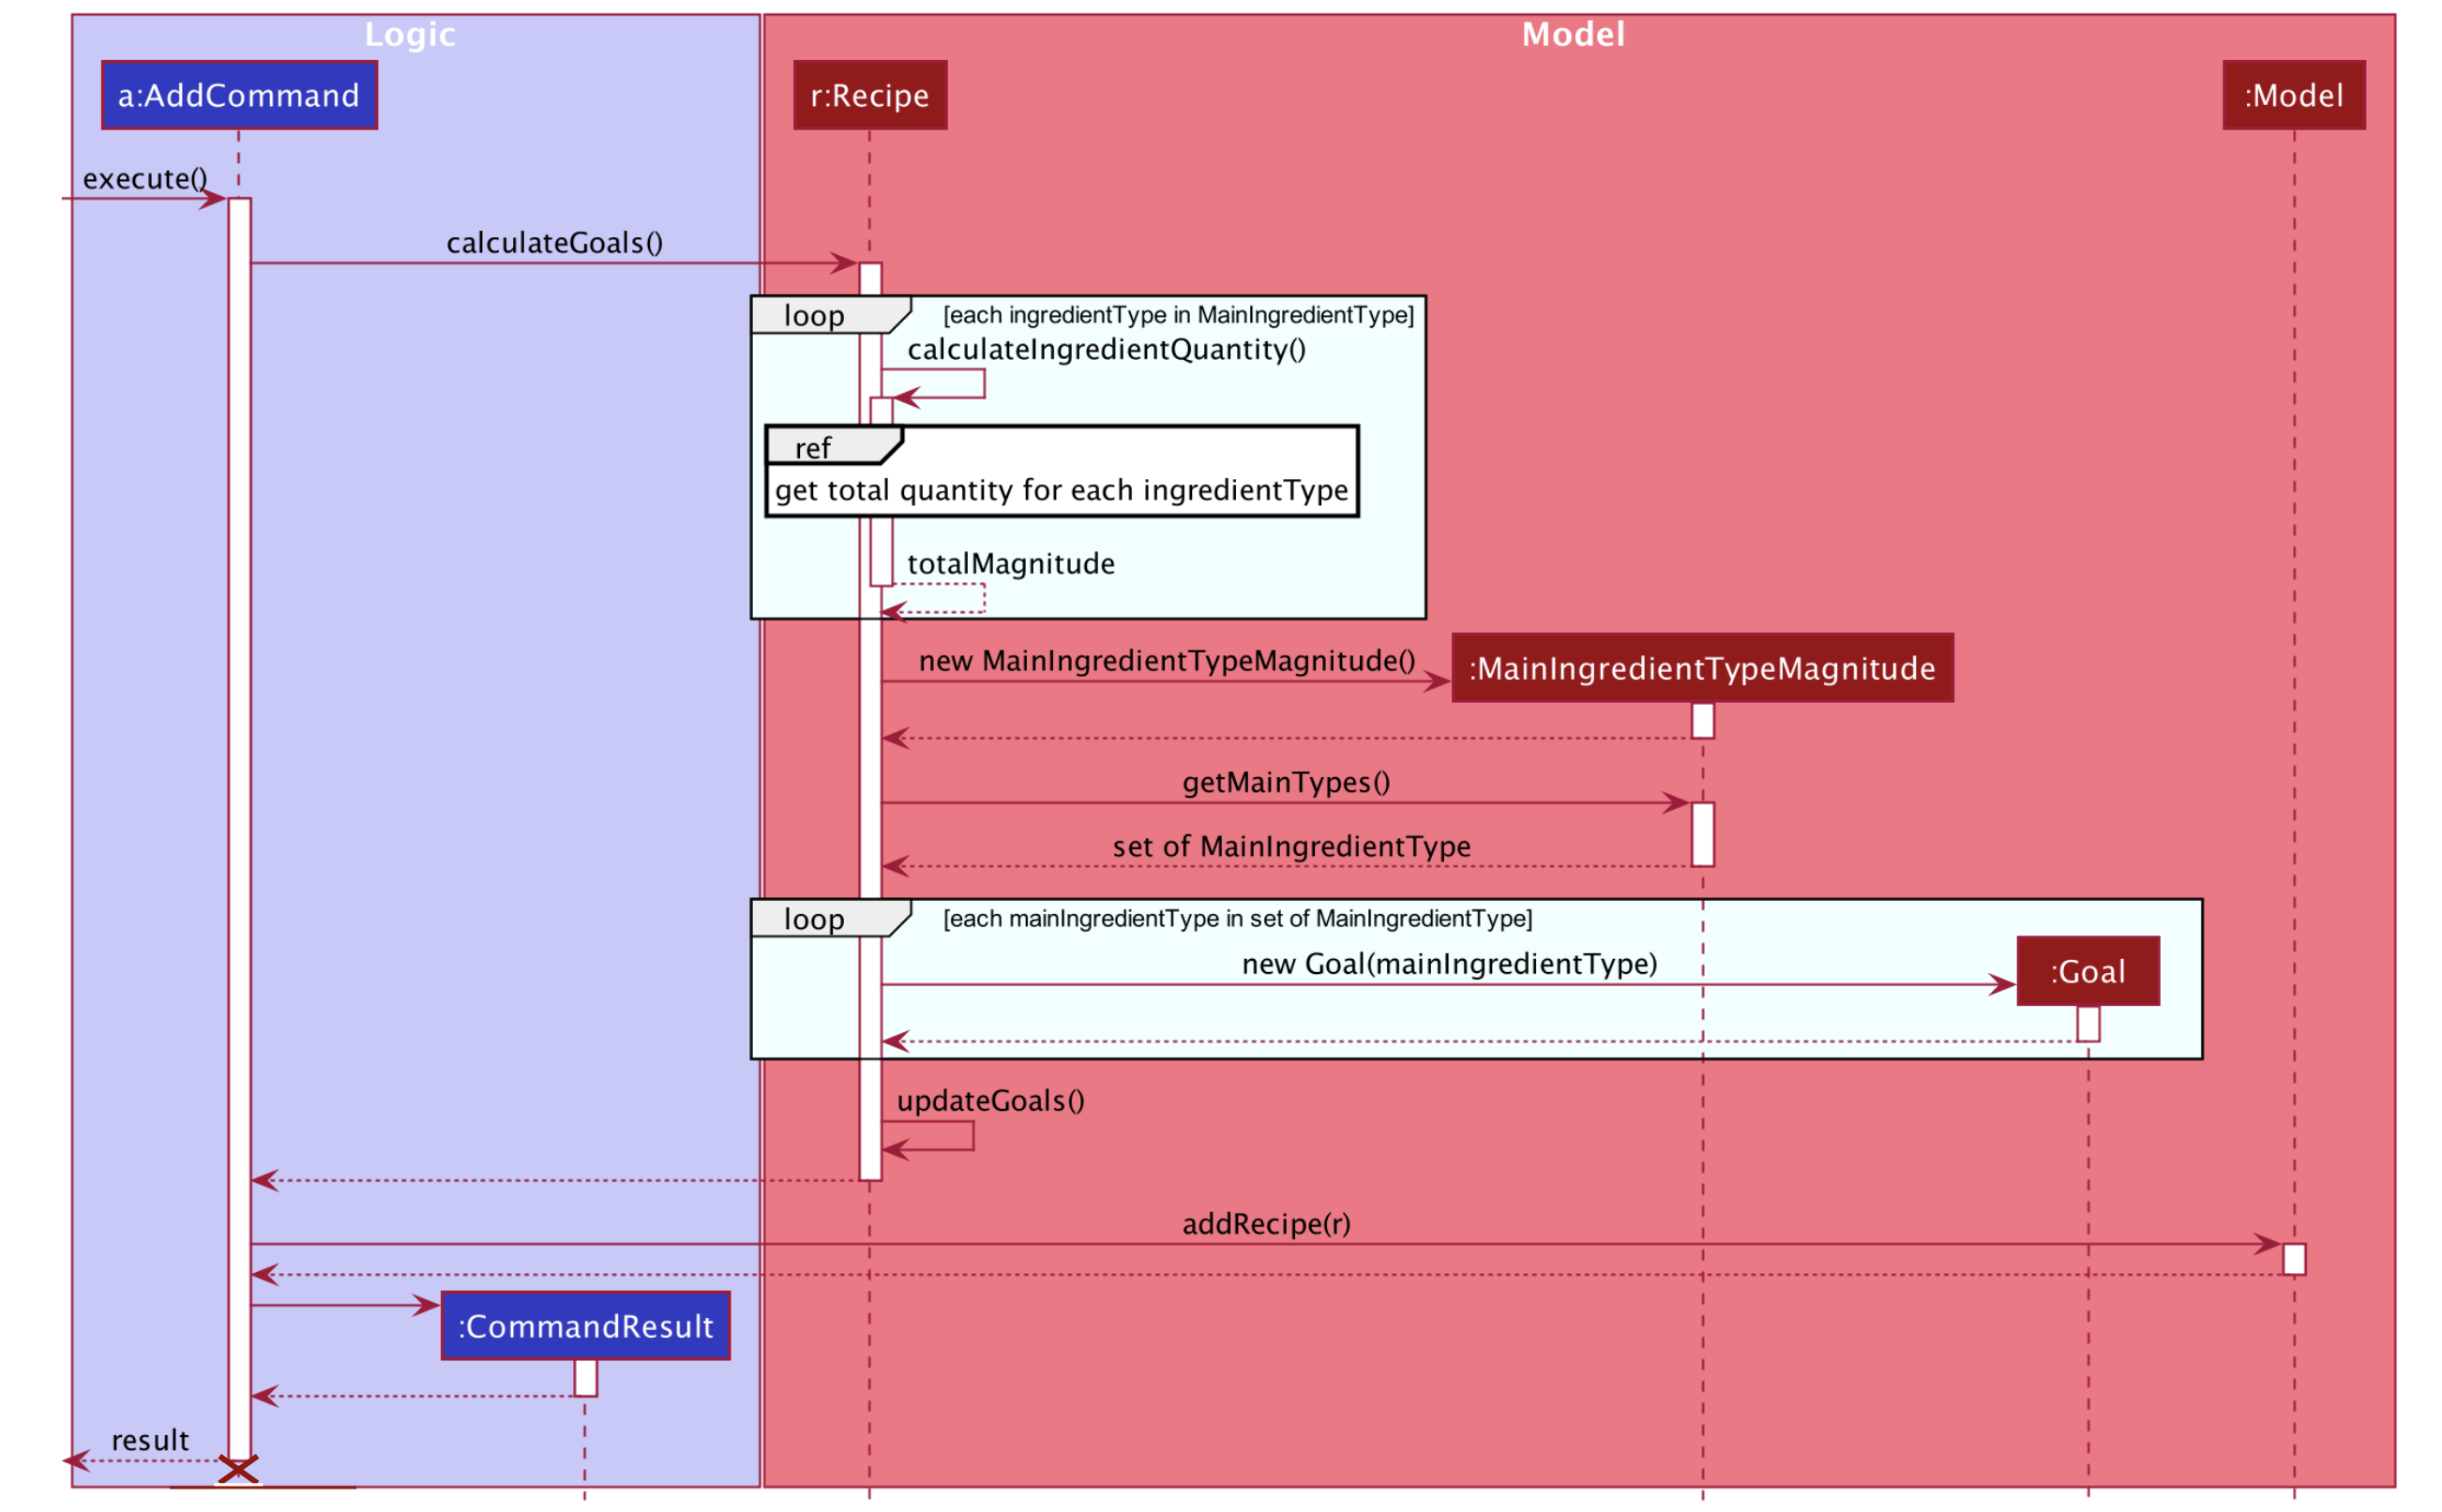
Task: Click the Logic frame title
Action: coord(410,34)
